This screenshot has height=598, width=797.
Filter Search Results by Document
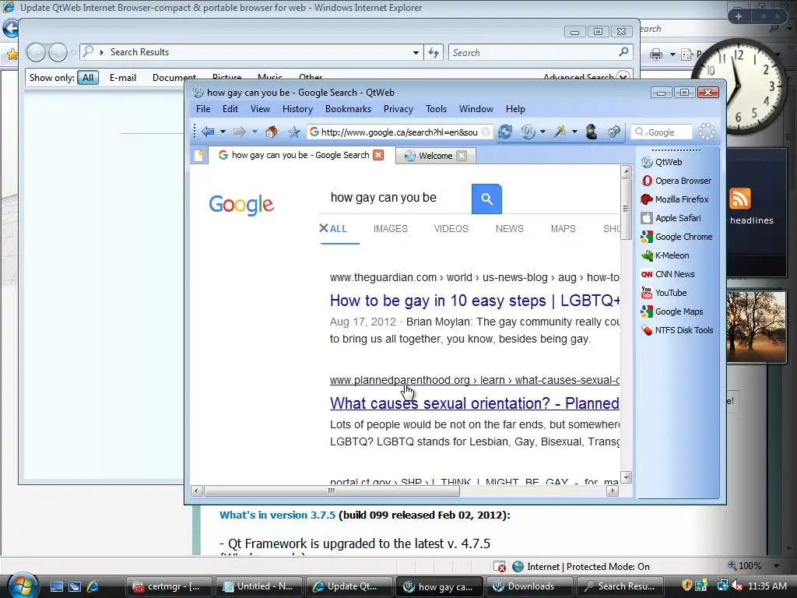click(174, 78)
